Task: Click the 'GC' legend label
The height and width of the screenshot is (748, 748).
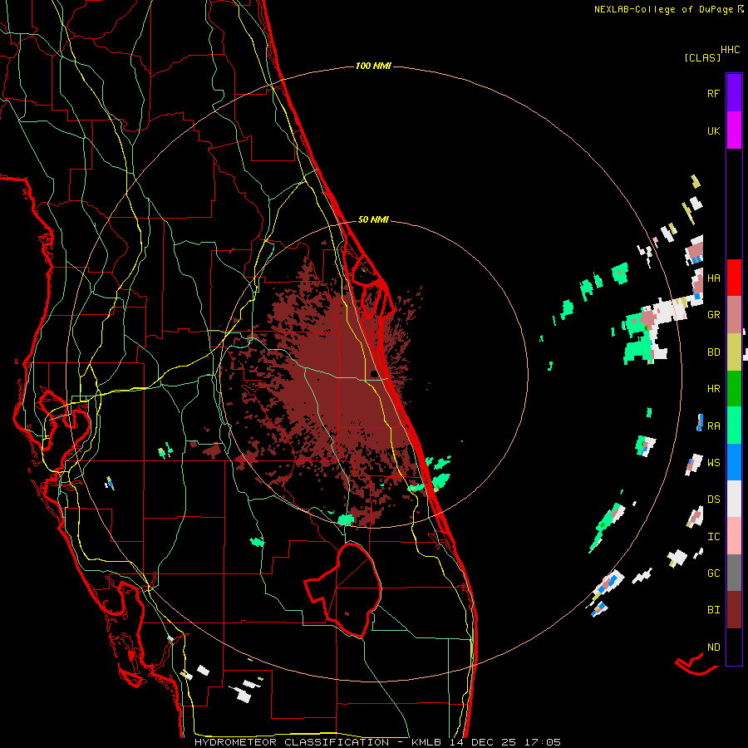Action: click(713, 573)
